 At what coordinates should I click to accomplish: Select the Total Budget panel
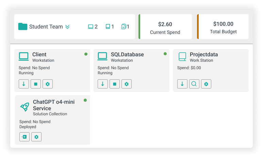[223, 27]
